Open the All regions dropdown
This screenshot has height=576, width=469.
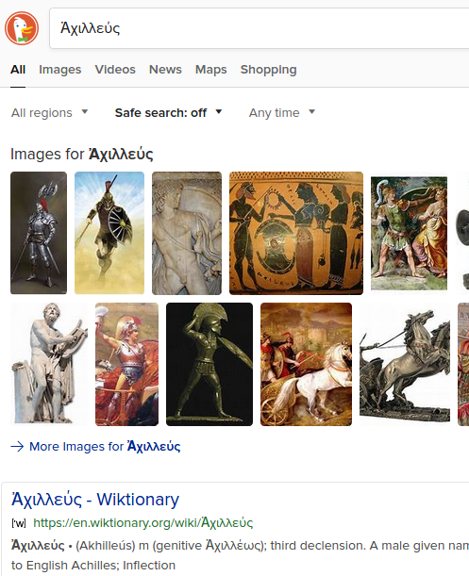(49, 112)
